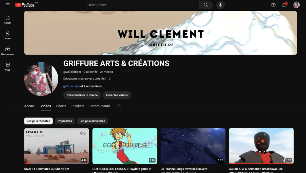Open the griffure.com link
The width and height of the screenshot is (306, 173).
click(x=71, y=86)
